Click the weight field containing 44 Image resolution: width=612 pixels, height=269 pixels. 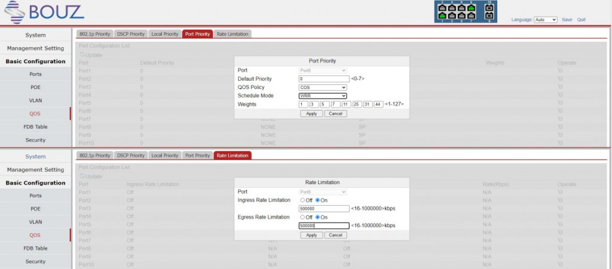pos(378,105)
